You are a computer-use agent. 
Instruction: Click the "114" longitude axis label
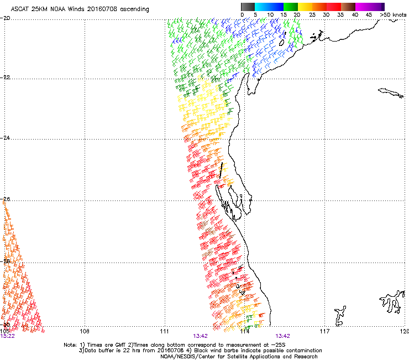click(x=244, y=332)
